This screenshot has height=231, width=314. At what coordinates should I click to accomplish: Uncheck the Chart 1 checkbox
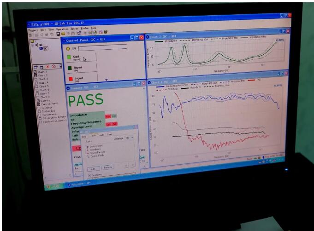pyautogui.click(x=35, y=72)
